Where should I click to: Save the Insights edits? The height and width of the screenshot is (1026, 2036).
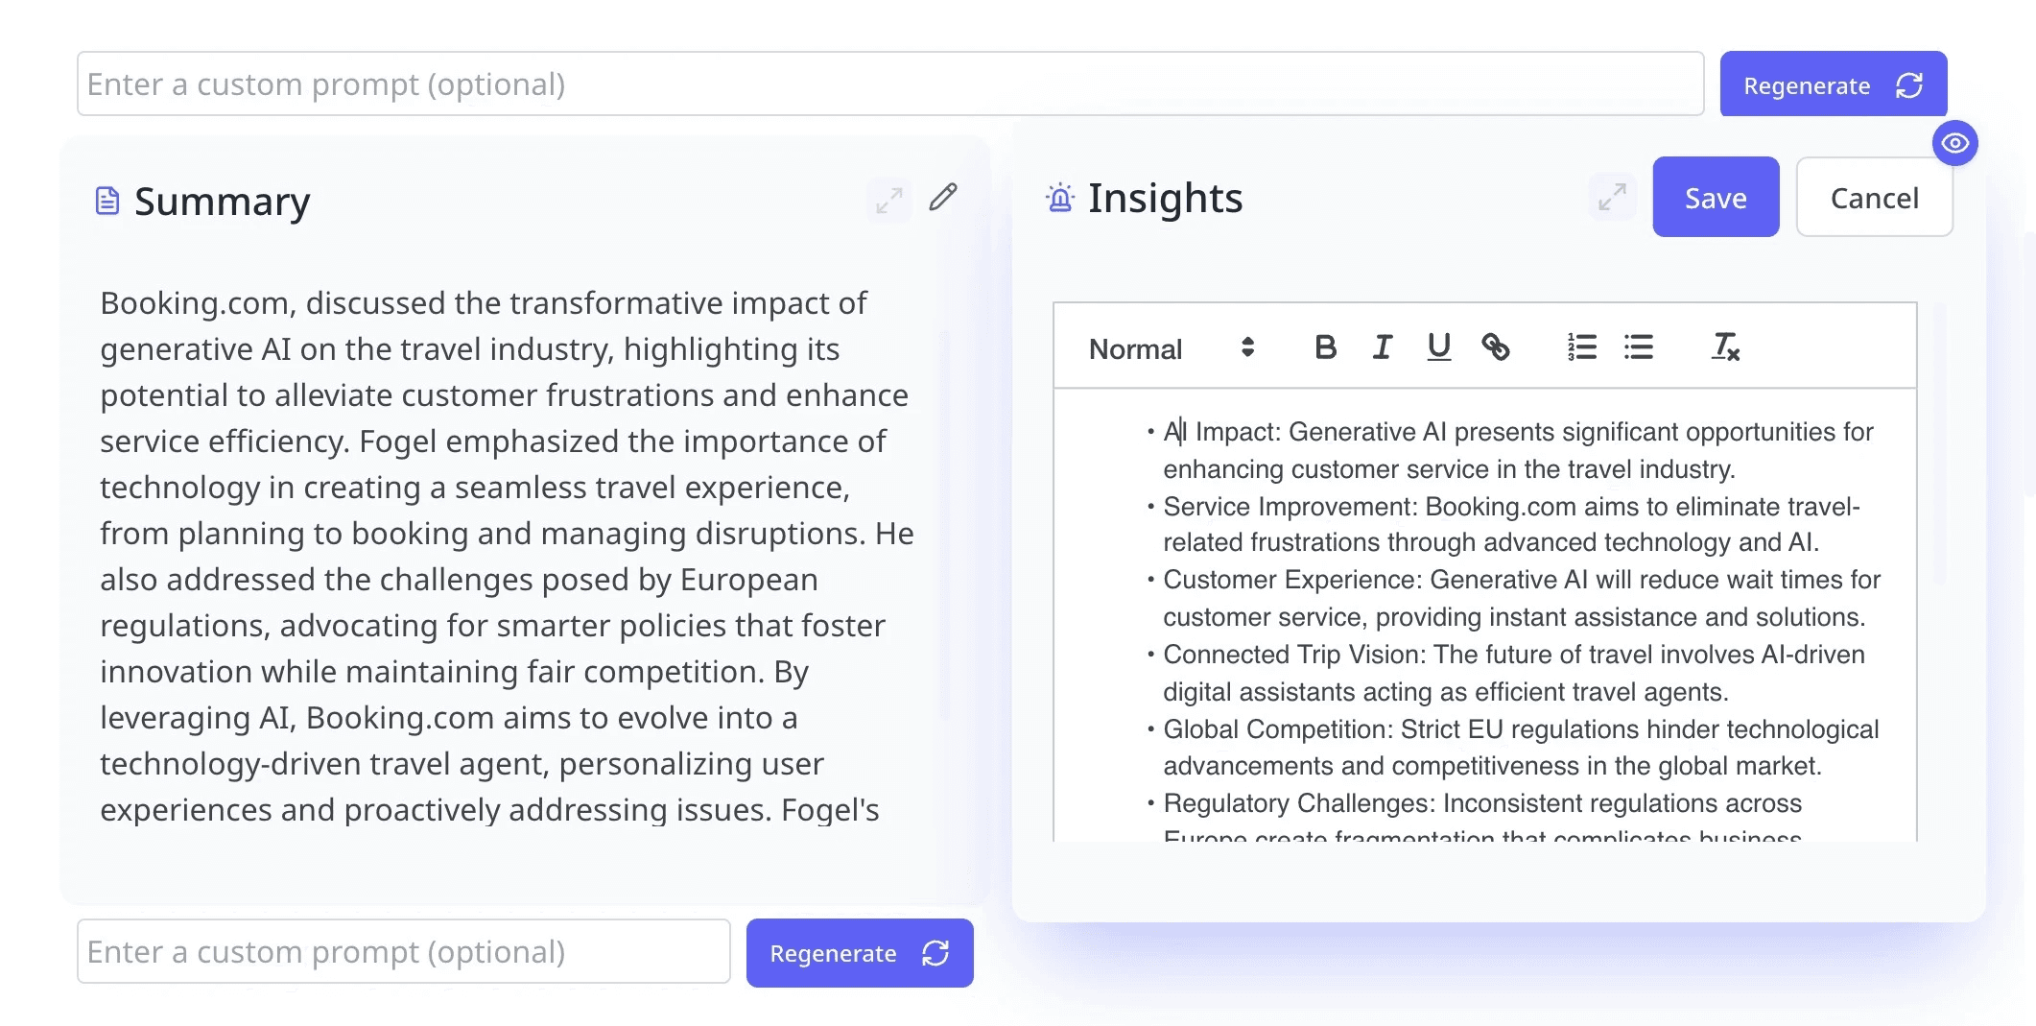pyautogui.click(x=1716, y=198)
